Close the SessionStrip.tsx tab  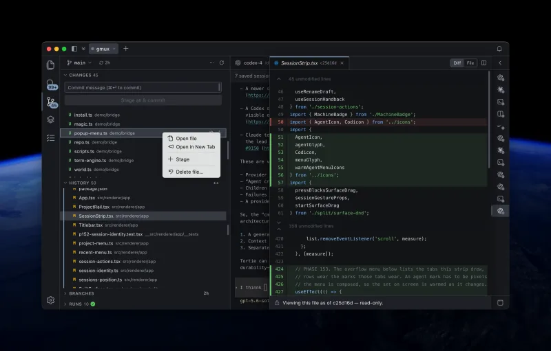point(342,63)
